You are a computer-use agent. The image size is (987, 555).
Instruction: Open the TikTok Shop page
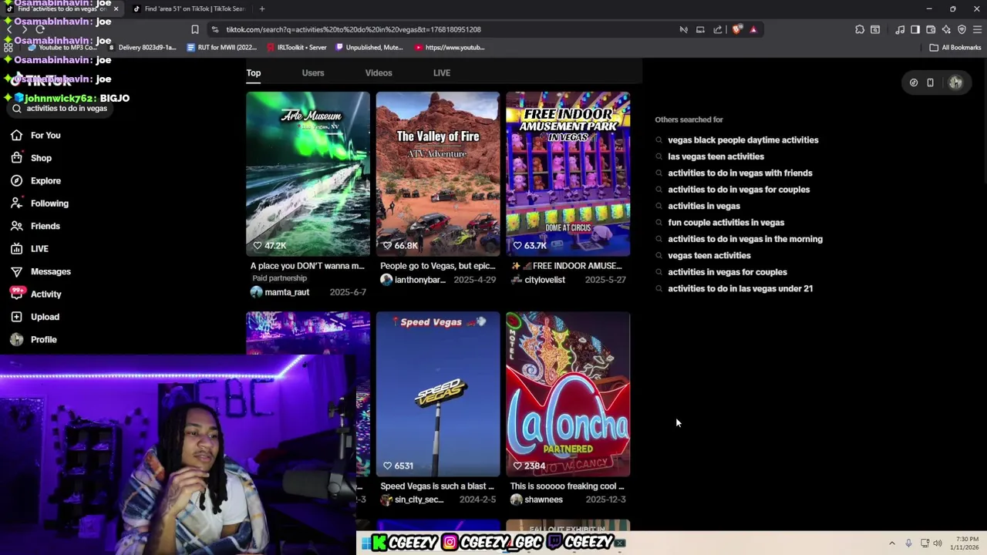tap(41, 158)
